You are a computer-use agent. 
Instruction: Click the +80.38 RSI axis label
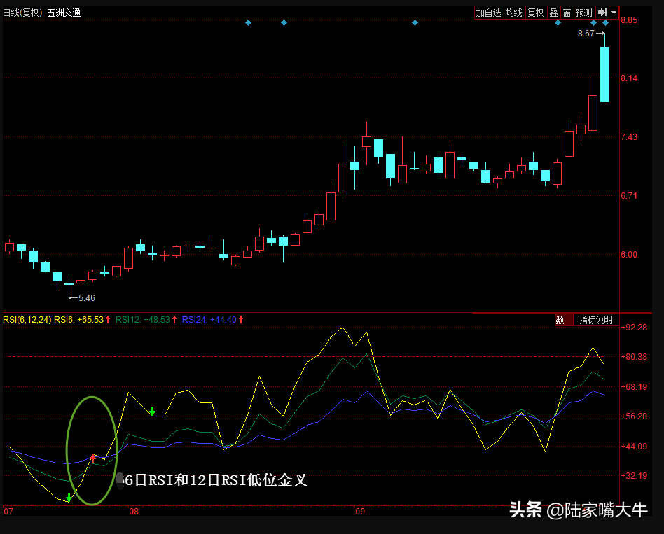[634, 357]
